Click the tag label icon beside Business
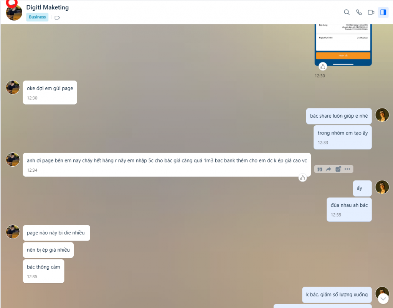Screen dimensions: 393x308 [57, 18]
